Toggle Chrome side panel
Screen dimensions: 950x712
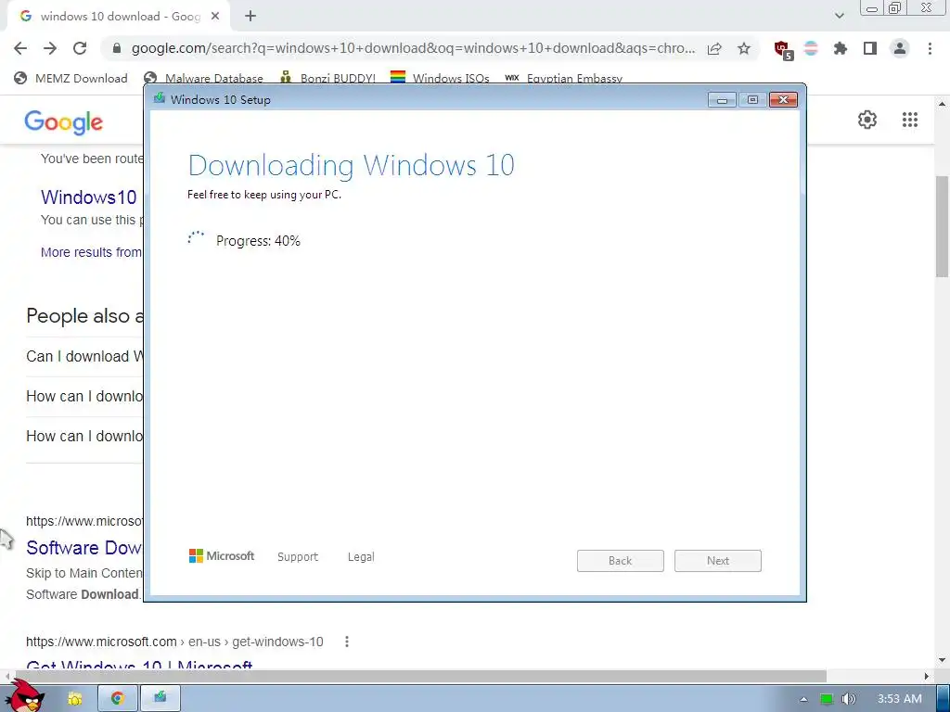[870, 48]
